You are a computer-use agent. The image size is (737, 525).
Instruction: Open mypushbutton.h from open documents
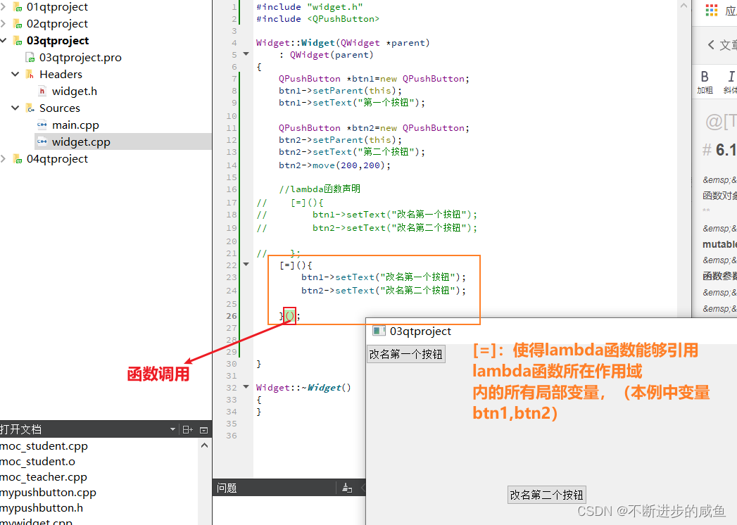[x=42, y=507]
